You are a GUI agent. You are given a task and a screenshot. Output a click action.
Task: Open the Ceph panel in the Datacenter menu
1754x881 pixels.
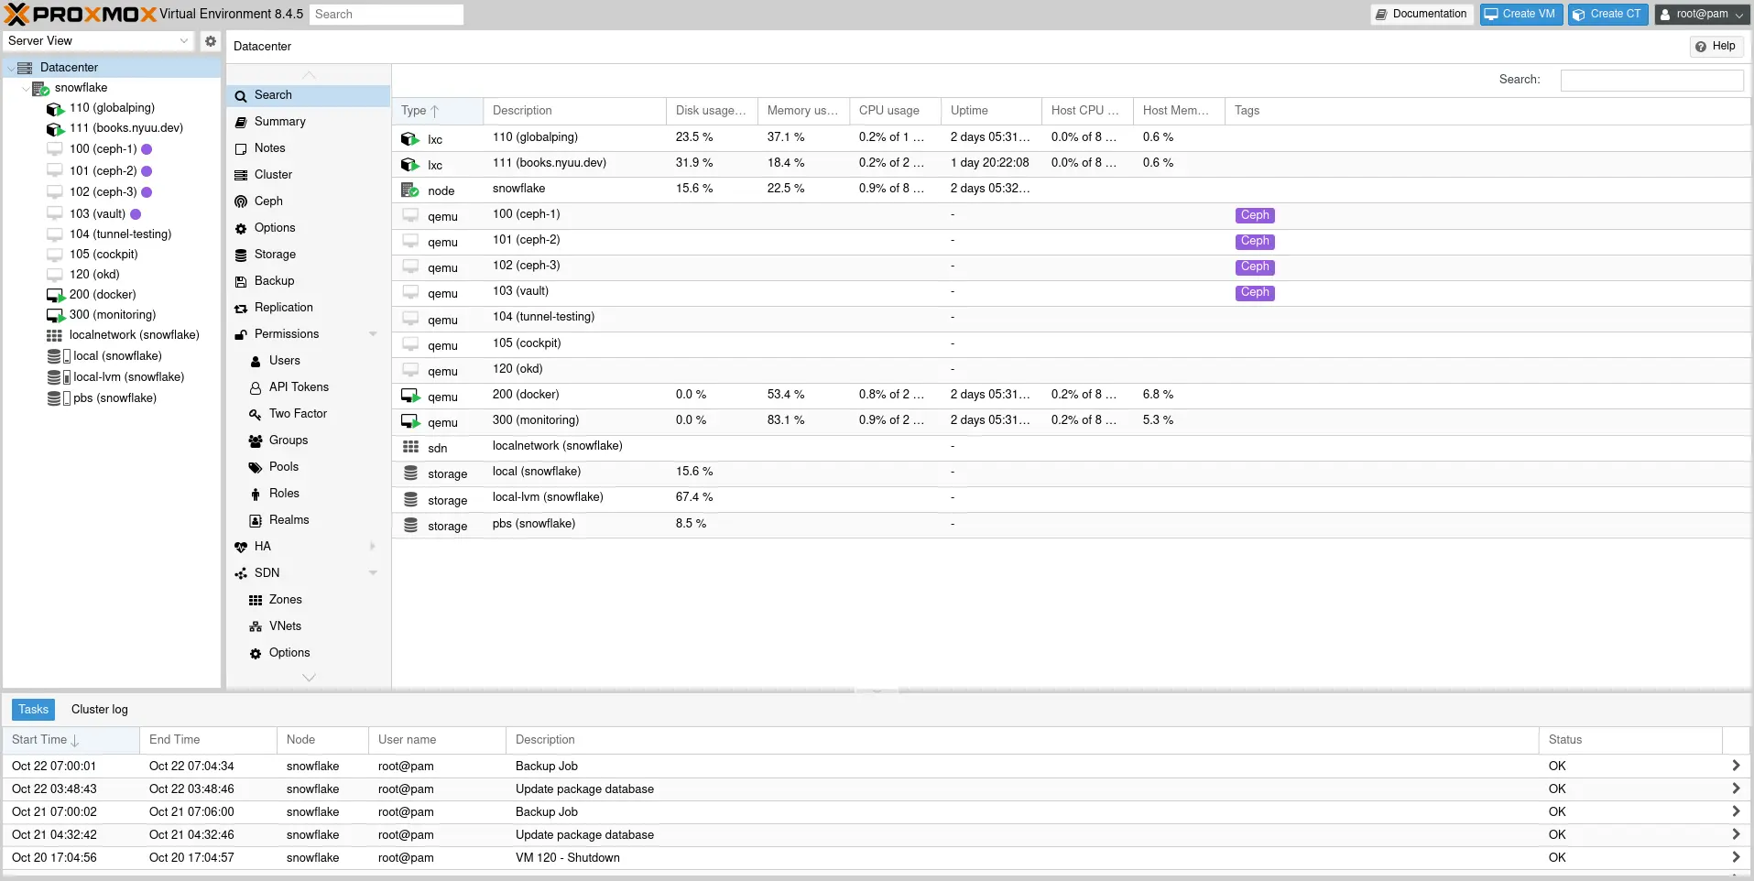coord(267,201)
